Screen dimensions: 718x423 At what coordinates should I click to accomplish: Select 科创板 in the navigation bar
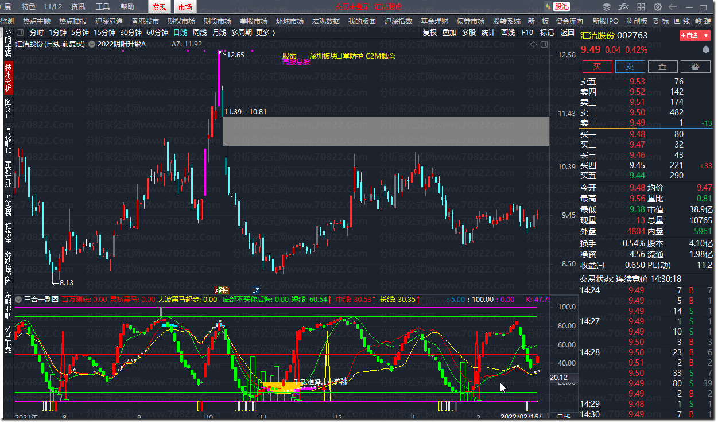(x=637, y=21)
